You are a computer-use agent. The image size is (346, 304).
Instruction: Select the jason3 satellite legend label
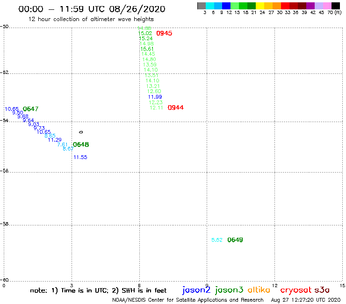[229, 290]
